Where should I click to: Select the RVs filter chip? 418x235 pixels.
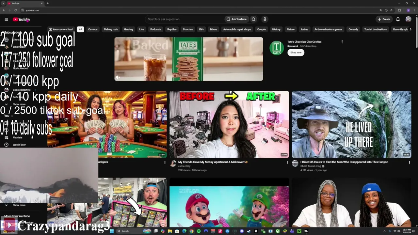201,29
